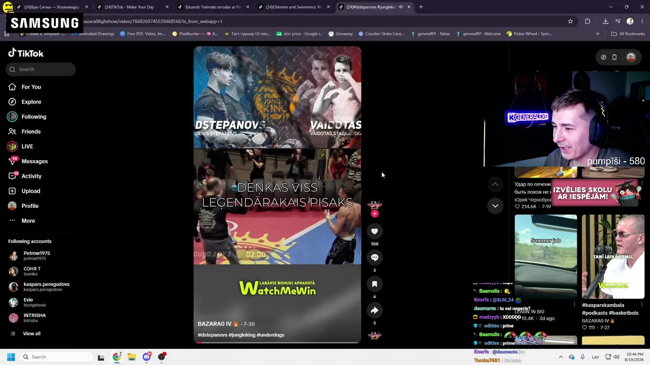Open Profile from the sidebar
The height and width of the screenshot is (365, 650).
click(30, 206)
